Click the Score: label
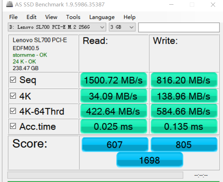Viewport: 223px width, 182px height. tap(30, 144)
